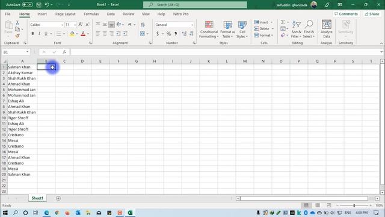
Task: Collapse the ribbon with chevron
Action: coord(381,43)
